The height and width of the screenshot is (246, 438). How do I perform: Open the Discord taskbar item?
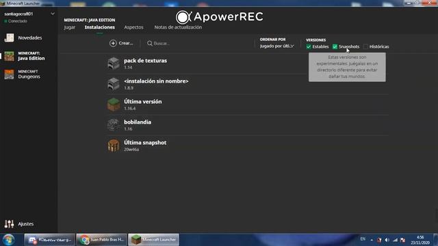coord(50,240)
